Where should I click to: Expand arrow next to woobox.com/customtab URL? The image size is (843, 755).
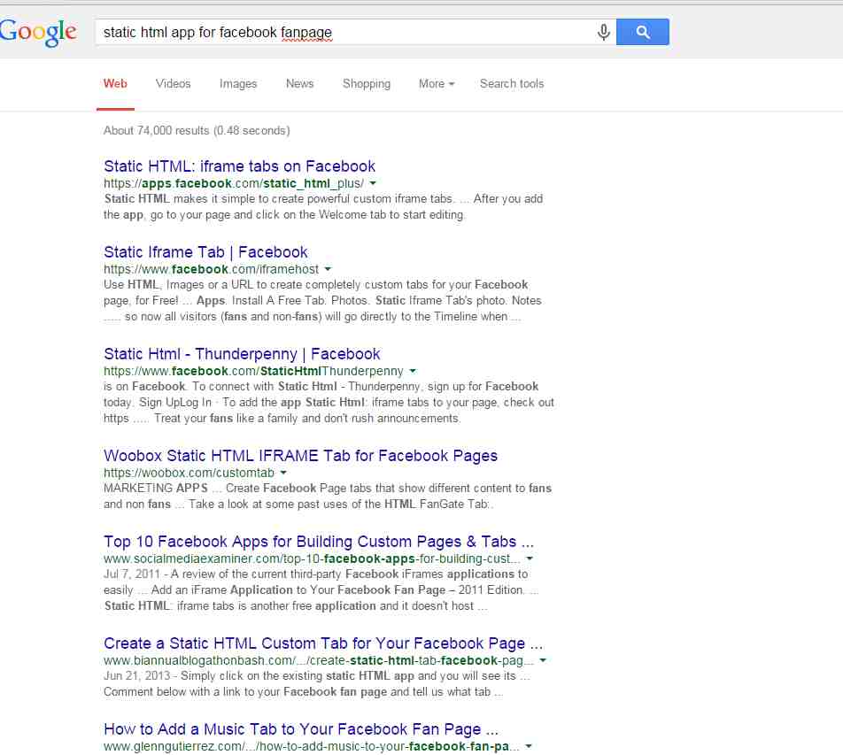pos(283,473)
